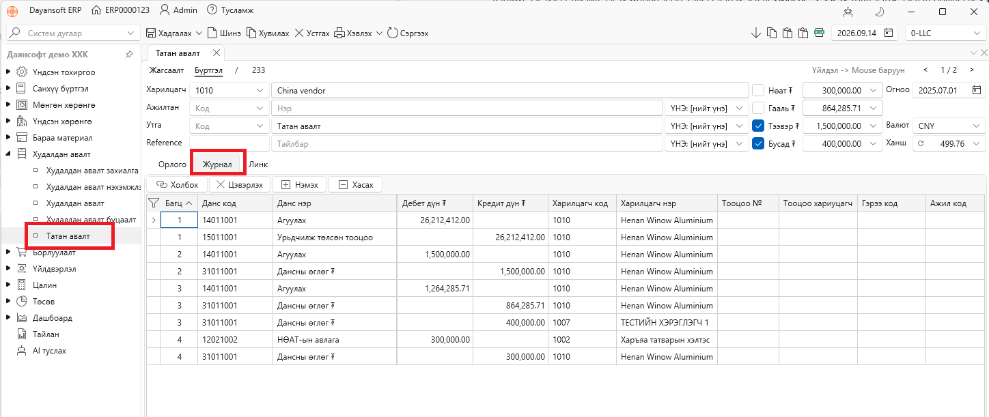Uncheck the Тээвэр ₮ checkbox
Screen dimensions: 989x417
758,126
